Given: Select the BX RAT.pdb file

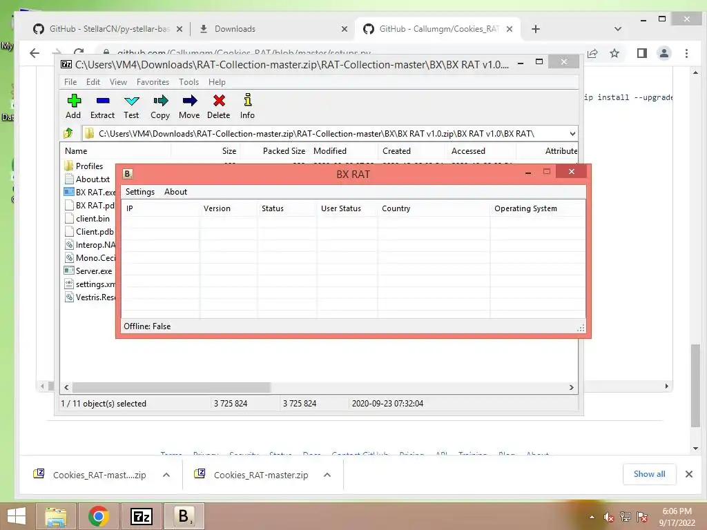Looking at the screenshot, I should click(90, 205).
